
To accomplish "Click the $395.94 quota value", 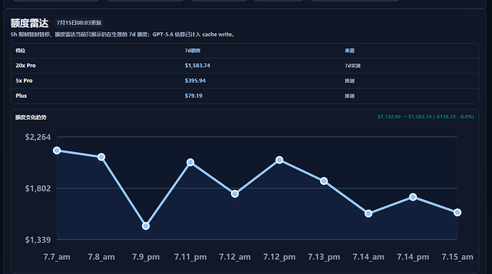I will tap(195, 81).
